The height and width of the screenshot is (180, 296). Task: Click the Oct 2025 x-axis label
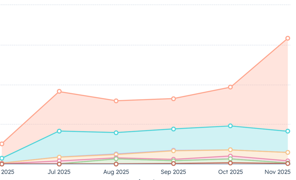click(x=230, y=172)
